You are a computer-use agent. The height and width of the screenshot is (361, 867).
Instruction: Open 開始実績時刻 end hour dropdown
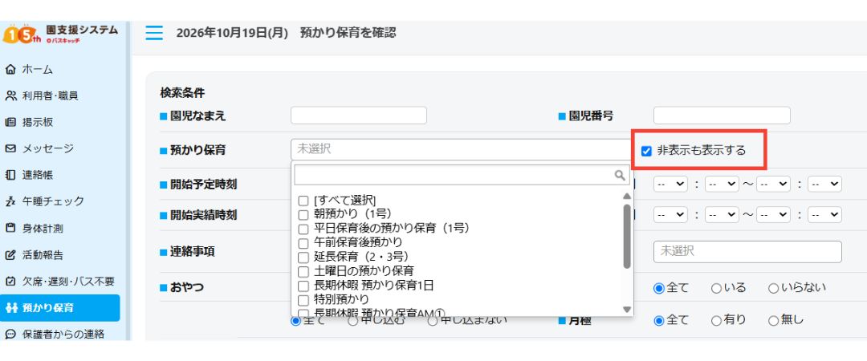[x=773, y=214]
